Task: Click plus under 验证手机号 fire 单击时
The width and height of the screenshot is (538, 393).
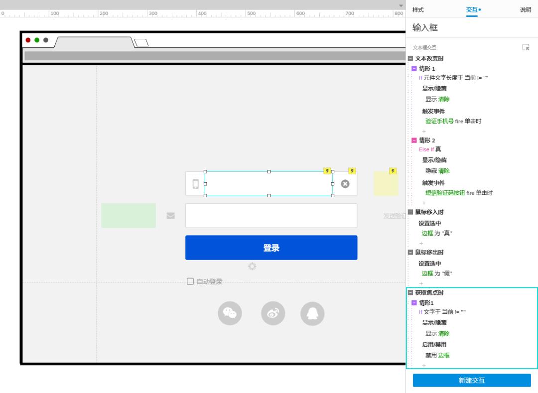Action: 424,131
